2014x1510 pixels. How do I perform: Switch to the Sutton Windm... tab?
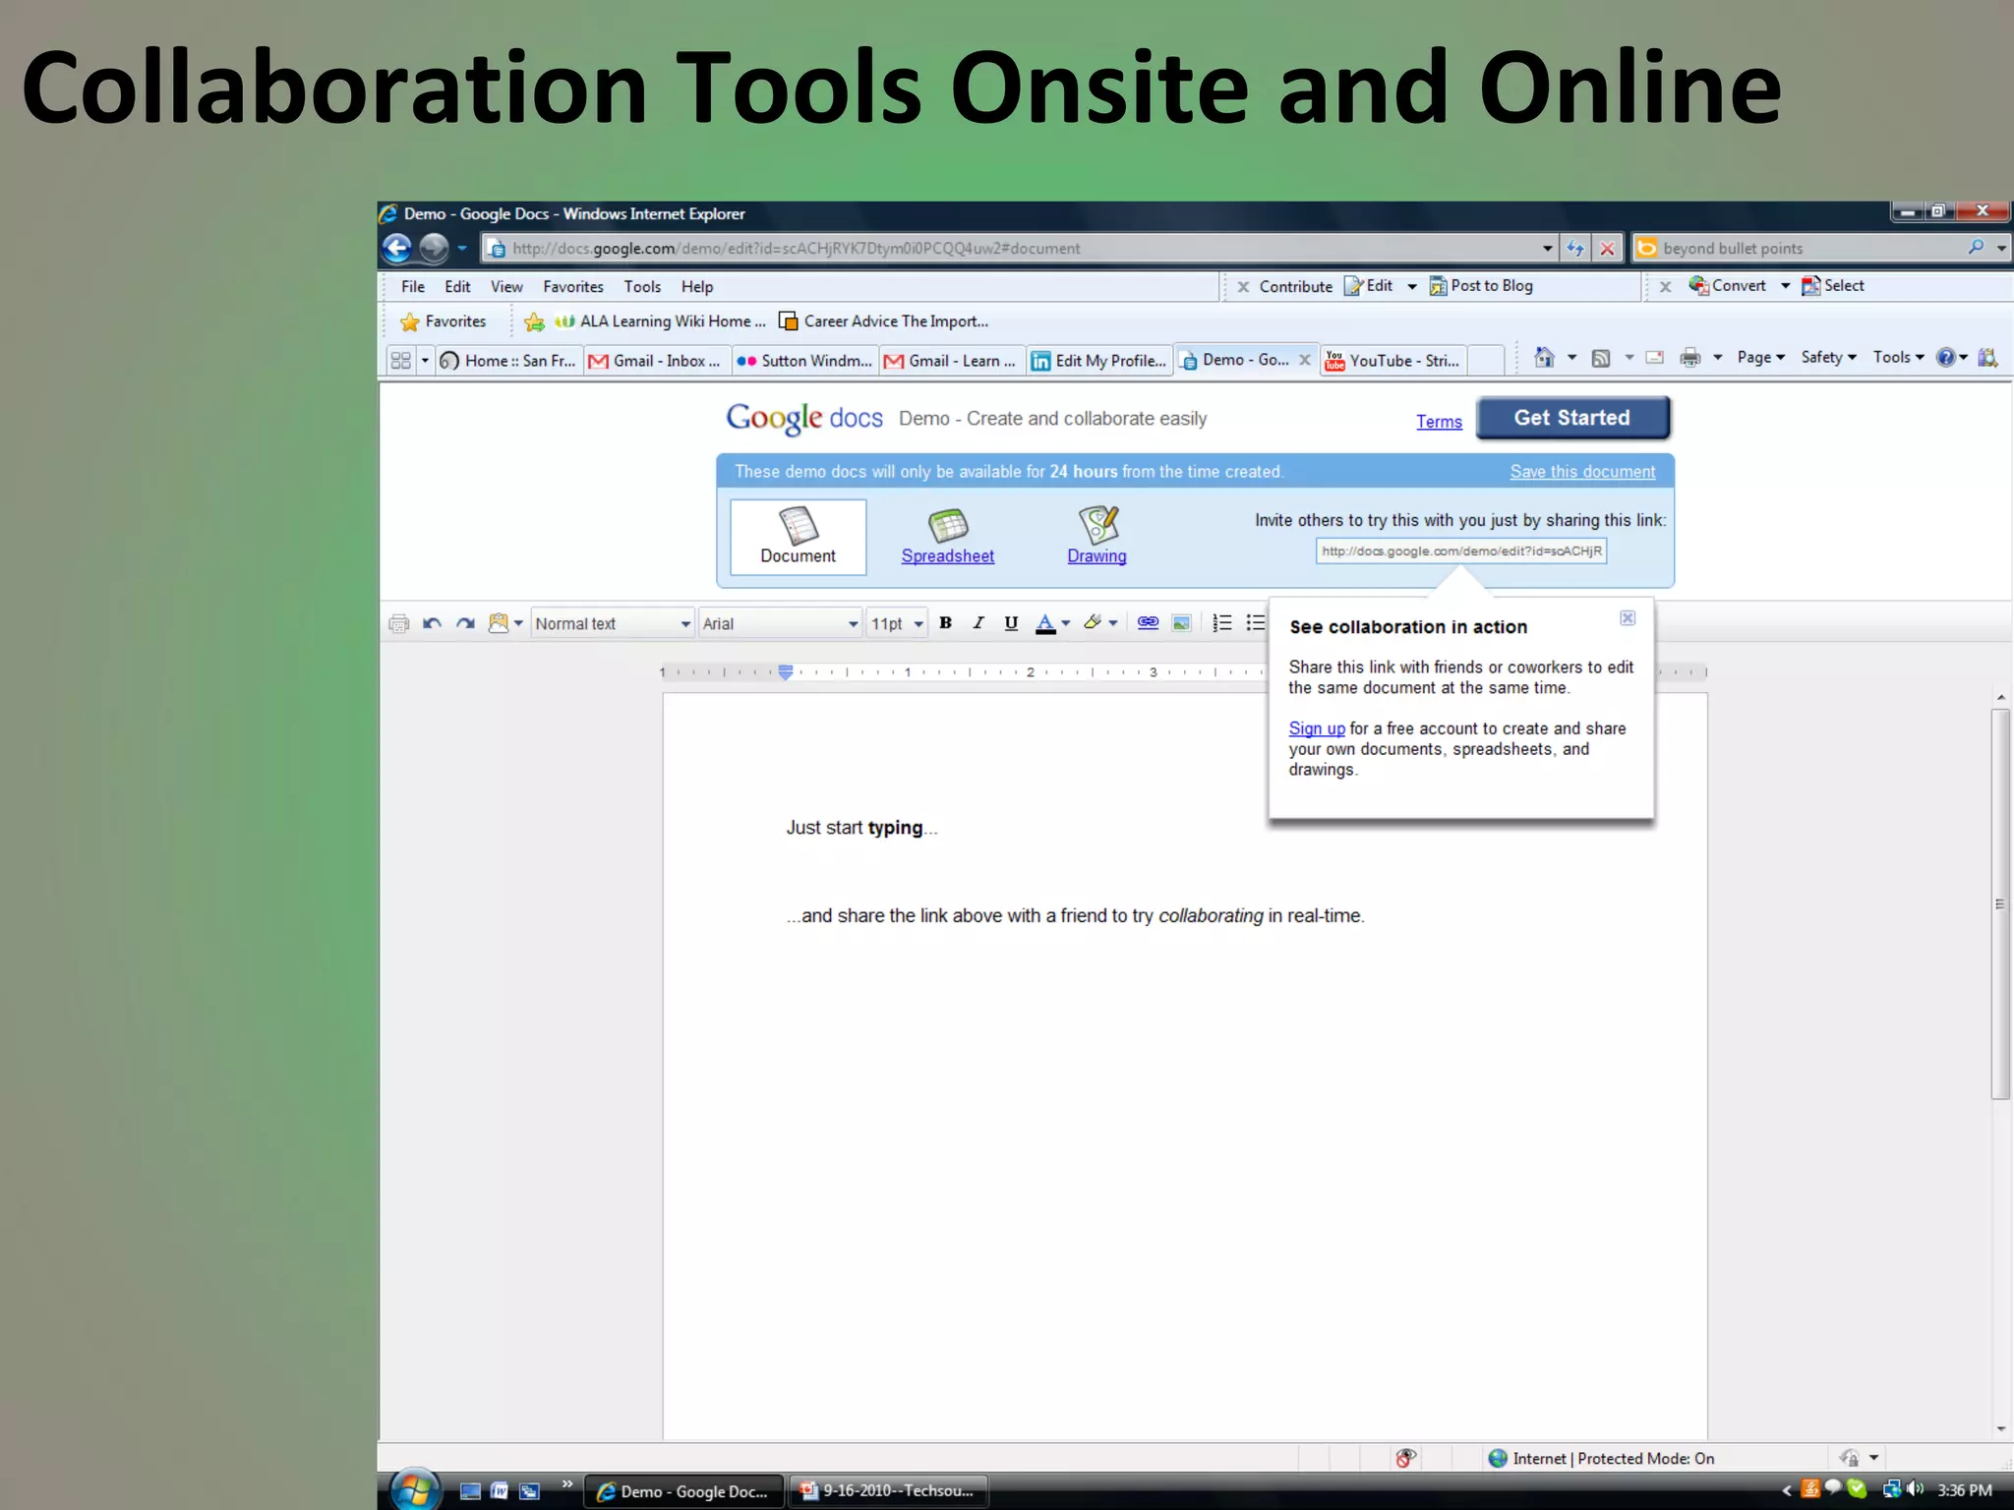point(805,361)
